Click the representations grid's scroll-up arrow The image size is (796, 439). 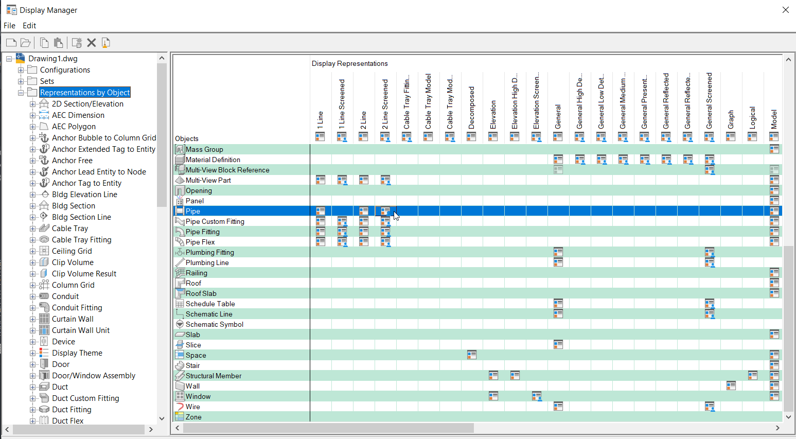788,59
